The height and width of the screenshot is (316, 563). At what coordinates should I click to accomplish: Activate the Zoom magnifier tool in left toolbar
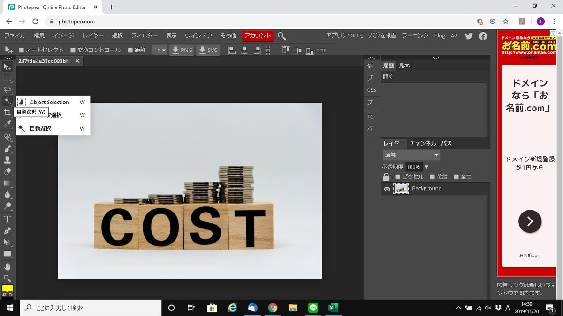point(8,278)
